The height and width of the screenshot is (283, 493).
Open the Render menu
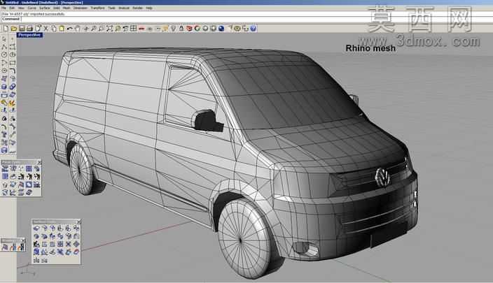[137, 8]
